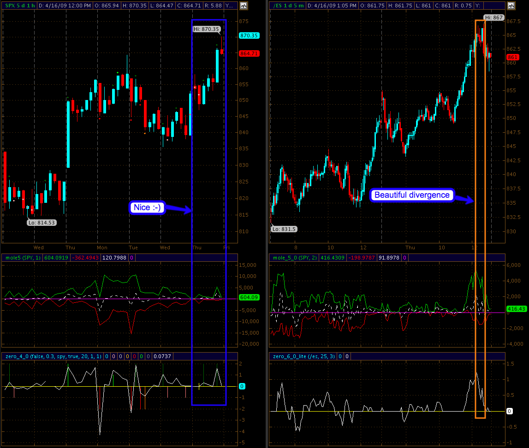Viewport: 529px width, 448px height.
Task: Click the cyan 870.35 price axis tag
Action: (249, 35)
